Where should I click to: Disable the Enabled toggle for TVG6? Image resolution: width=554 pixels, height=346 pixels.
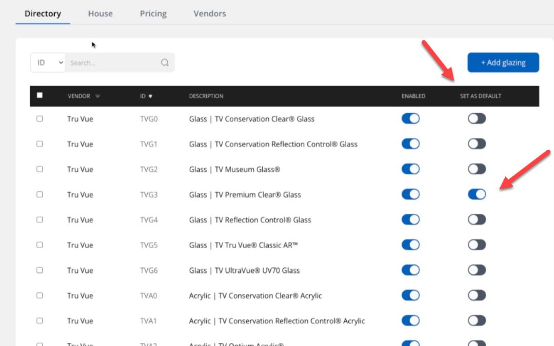tap(410, 270)
